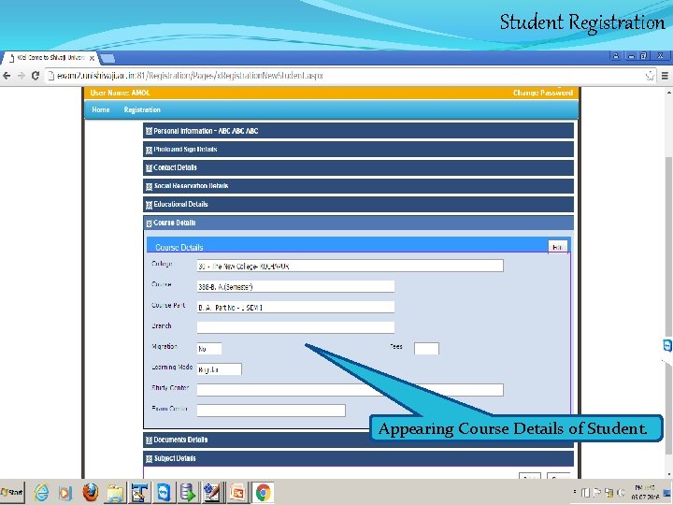Click the network icon in the system tray
This screenshot has height=505, width=673.
pyautogui.click(x=609, y=493)
